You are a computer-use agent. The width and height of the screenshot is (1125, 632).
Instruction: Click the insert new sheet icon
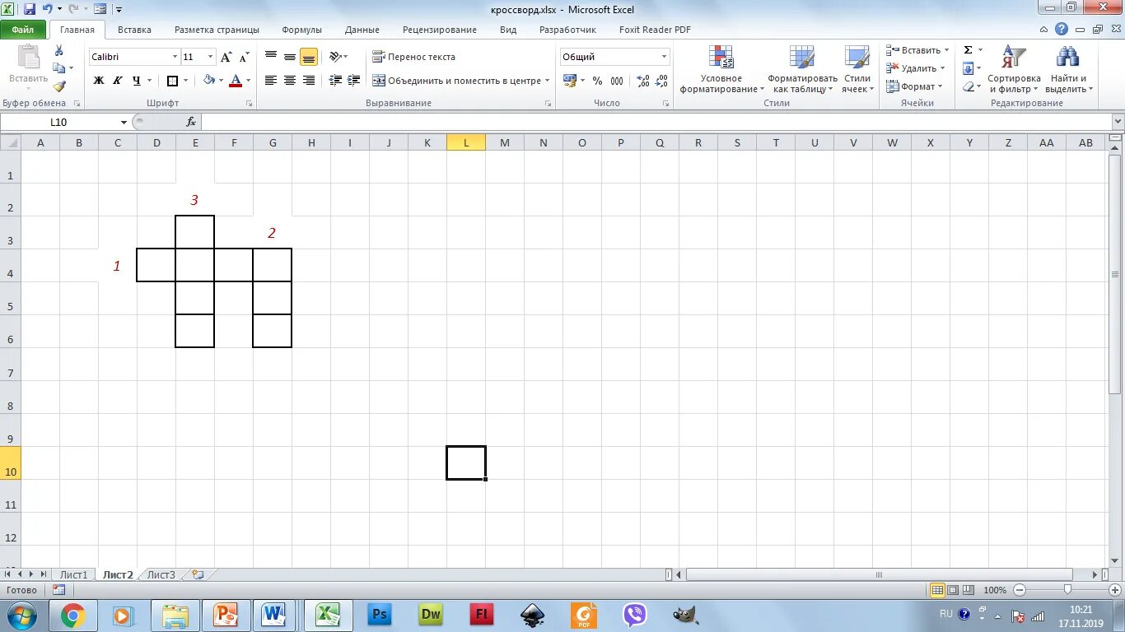(198, 574)
